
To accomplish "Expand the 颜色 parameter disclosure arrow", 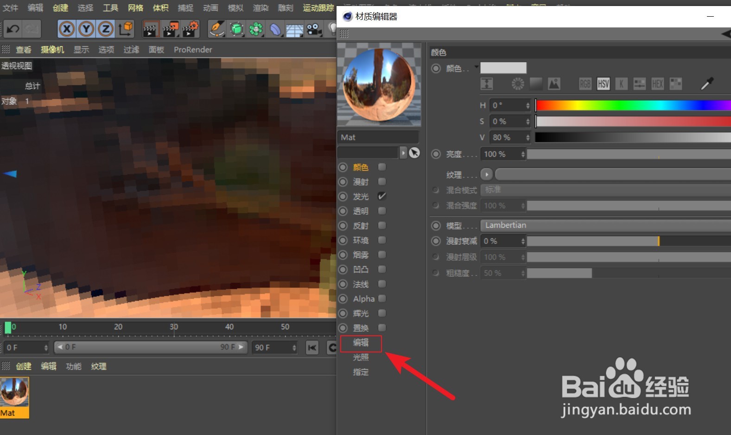I will 476,67.
